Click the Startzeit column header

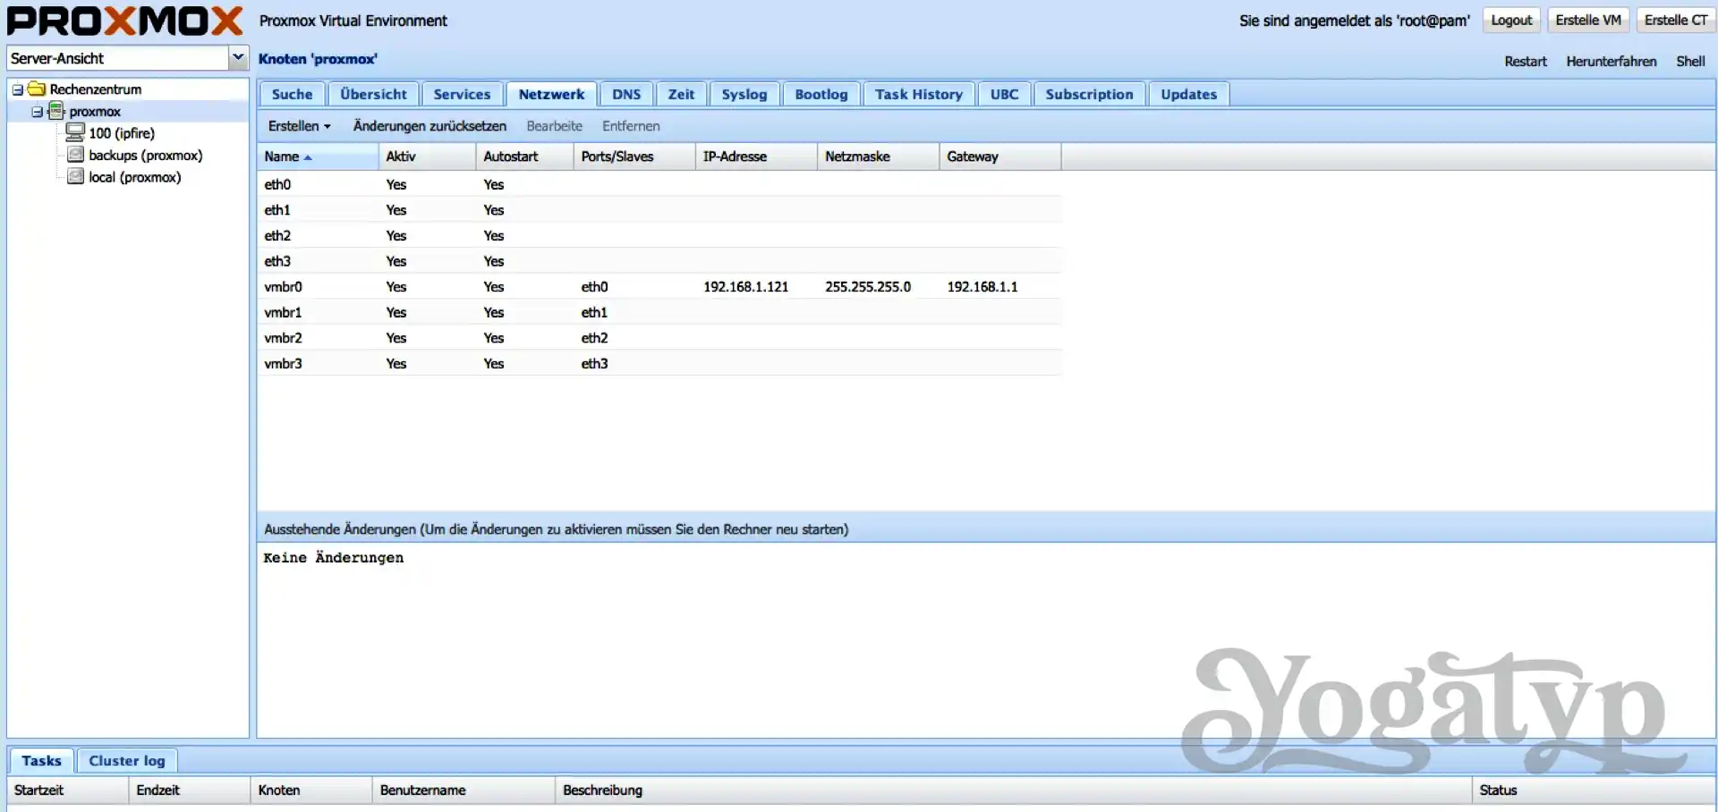68,791
